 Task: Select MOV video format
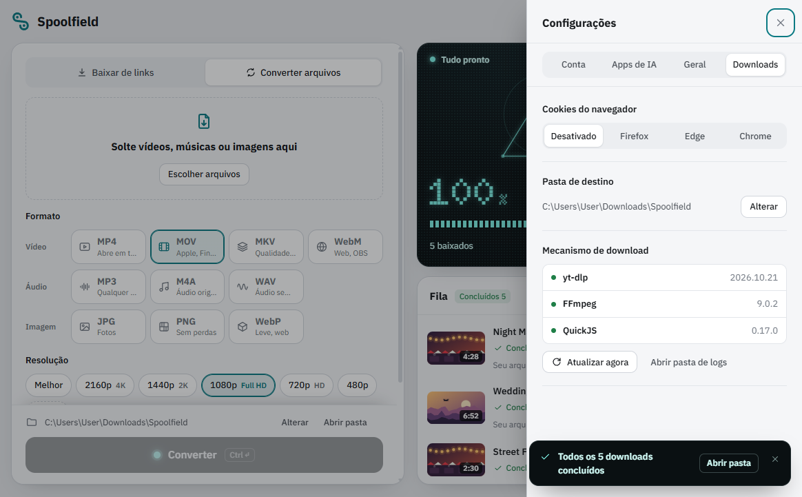[187, 247]
